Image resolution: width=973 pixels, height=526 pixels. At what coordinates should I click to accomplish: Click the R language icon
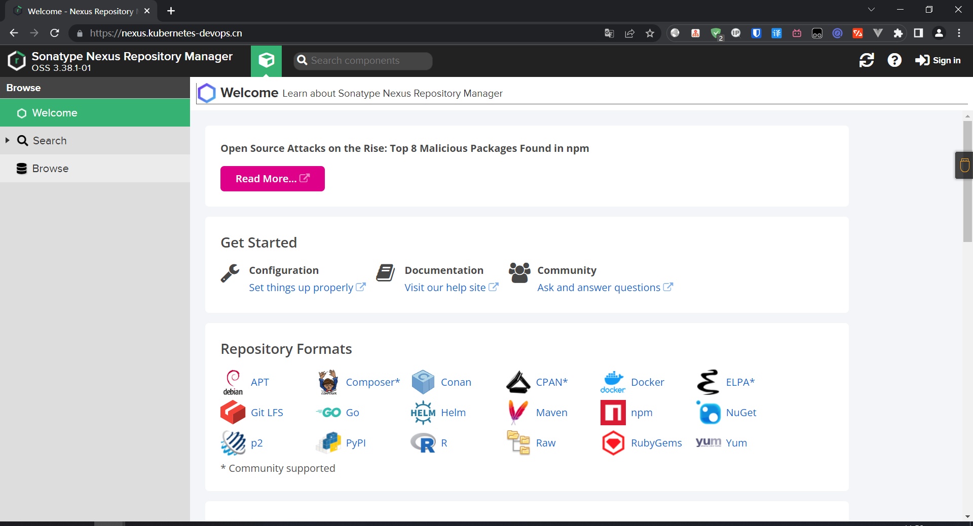coord(423,443)
